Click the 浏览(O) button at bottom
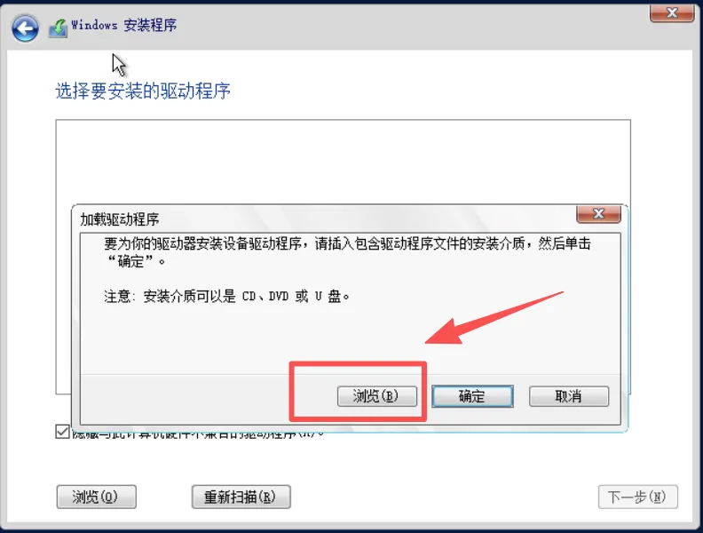 pyautogui.click(x=97, y=497)
